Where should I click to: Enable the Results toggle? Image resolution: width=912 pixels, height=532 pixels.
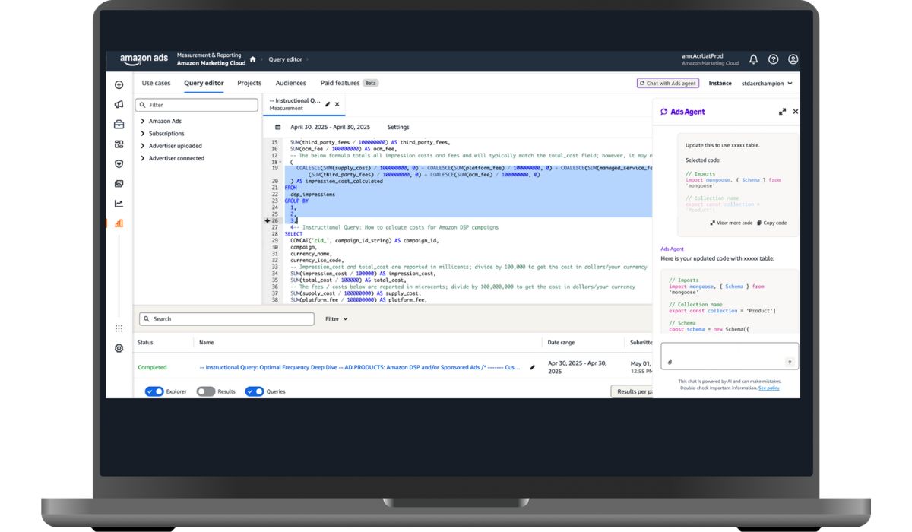click(x=205, y=391)
